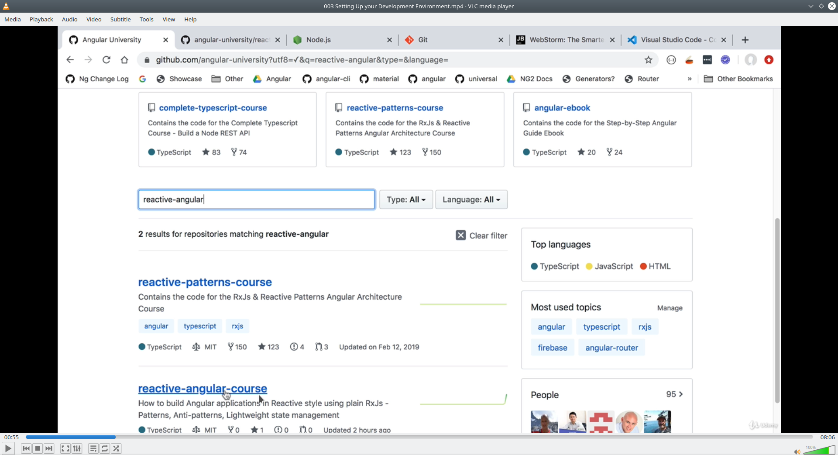This screenshot has height=455, width=838.
Task: Open the reactive-angular-course repository link
Action: pos(203,388)
